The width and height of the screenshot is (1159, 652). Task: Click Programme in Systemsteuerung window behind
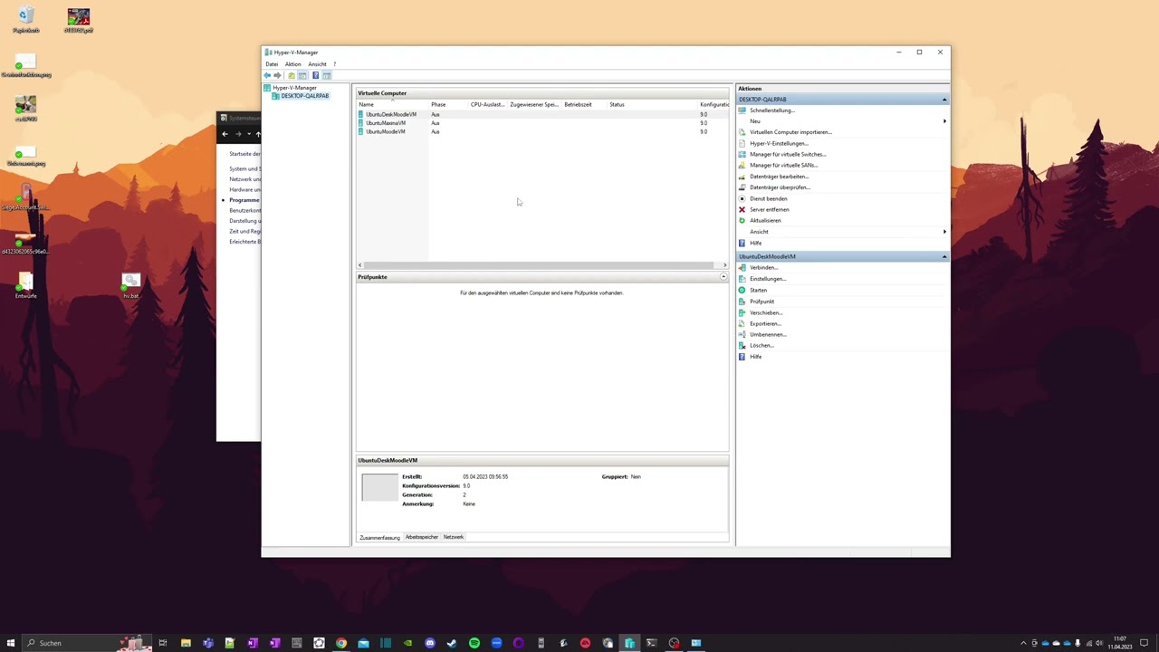tap(244, 200)
